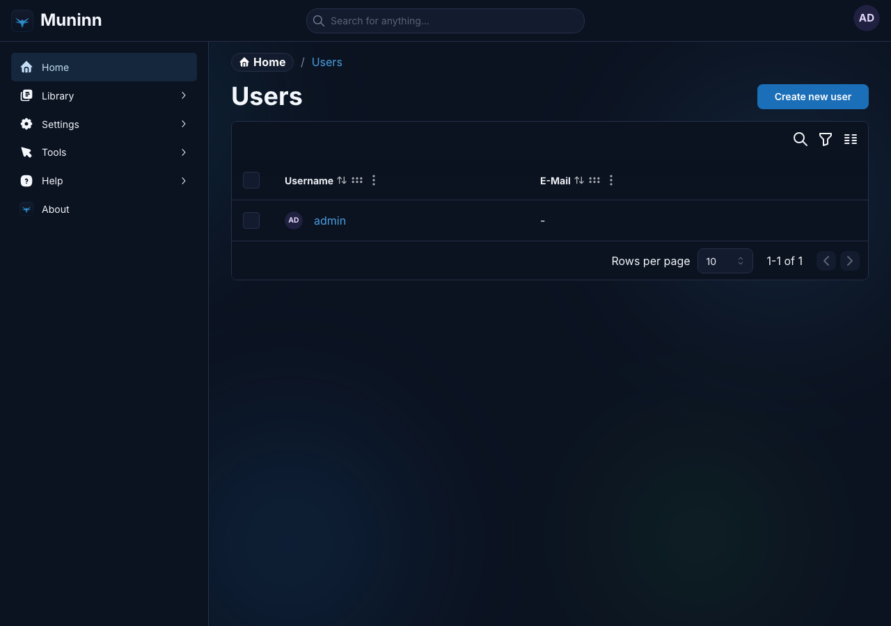Go to the previous table page
This screenshot has height=626, width=891.
coord(826,261)
